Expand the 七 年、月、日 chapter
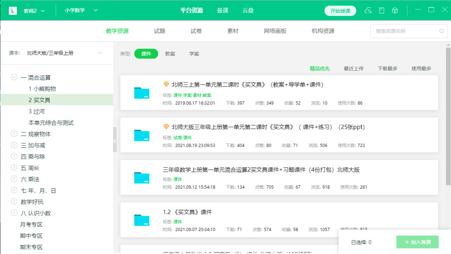451x254 pixels. pos(14,190)
